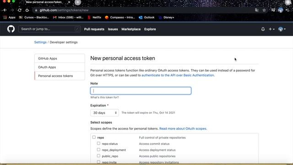Click the translate page icon
Screen dimensions: 293x165
pos(257,10)
